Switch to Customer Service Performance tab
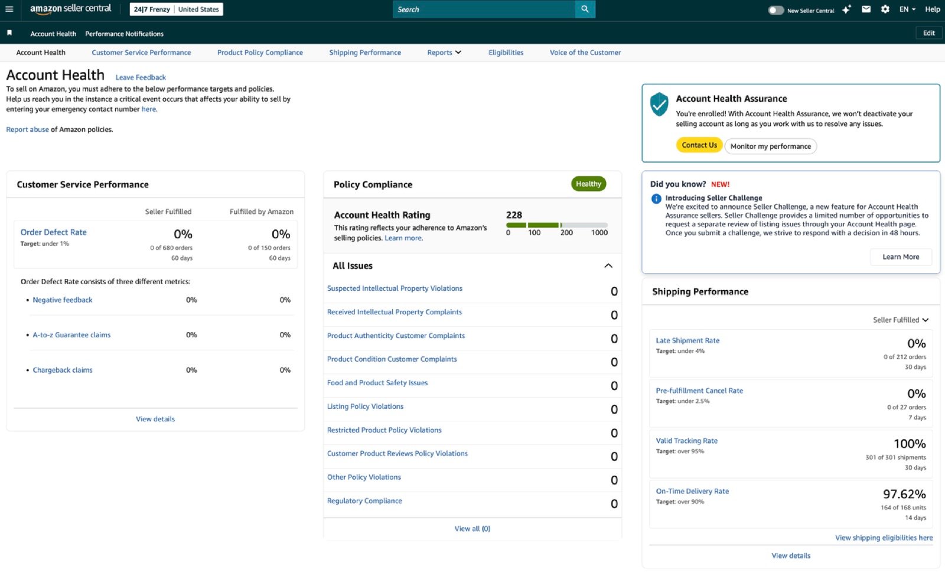The height and width of the screenshot is (572, 945). 141,53
